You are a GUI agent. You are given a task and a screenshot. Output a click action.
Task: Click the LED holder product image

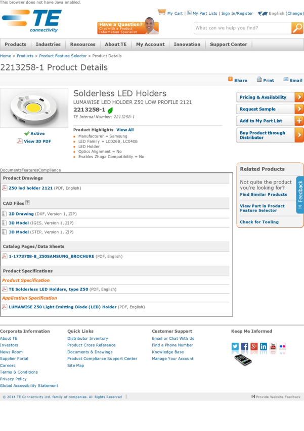coord(34,108)
